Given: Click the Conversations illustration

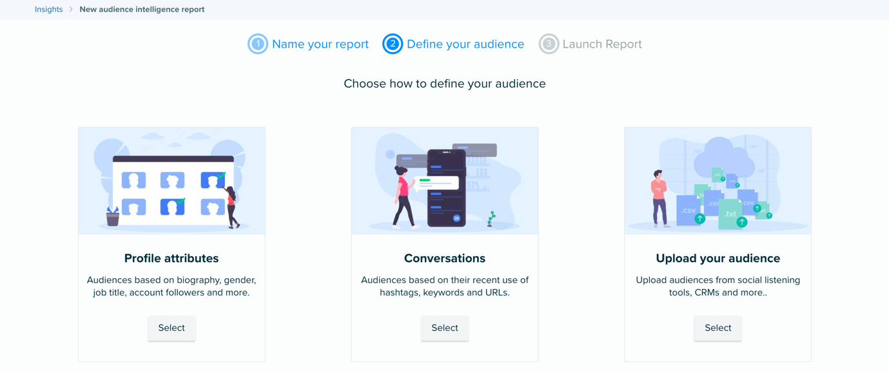Looking at the screenshot, I should pos(445,181).
